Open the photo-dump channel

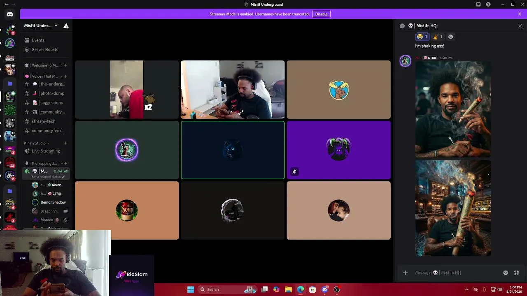tap(45, 93)
